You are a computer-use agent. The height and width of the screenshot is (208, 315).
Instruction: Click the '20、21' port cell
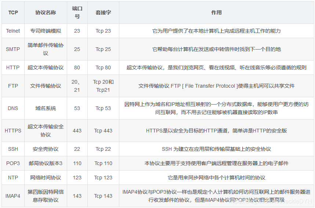point(77,86)
